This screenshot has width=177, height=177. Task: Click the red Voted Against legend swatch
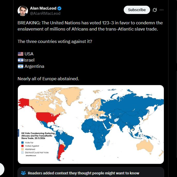coord(23,146)
